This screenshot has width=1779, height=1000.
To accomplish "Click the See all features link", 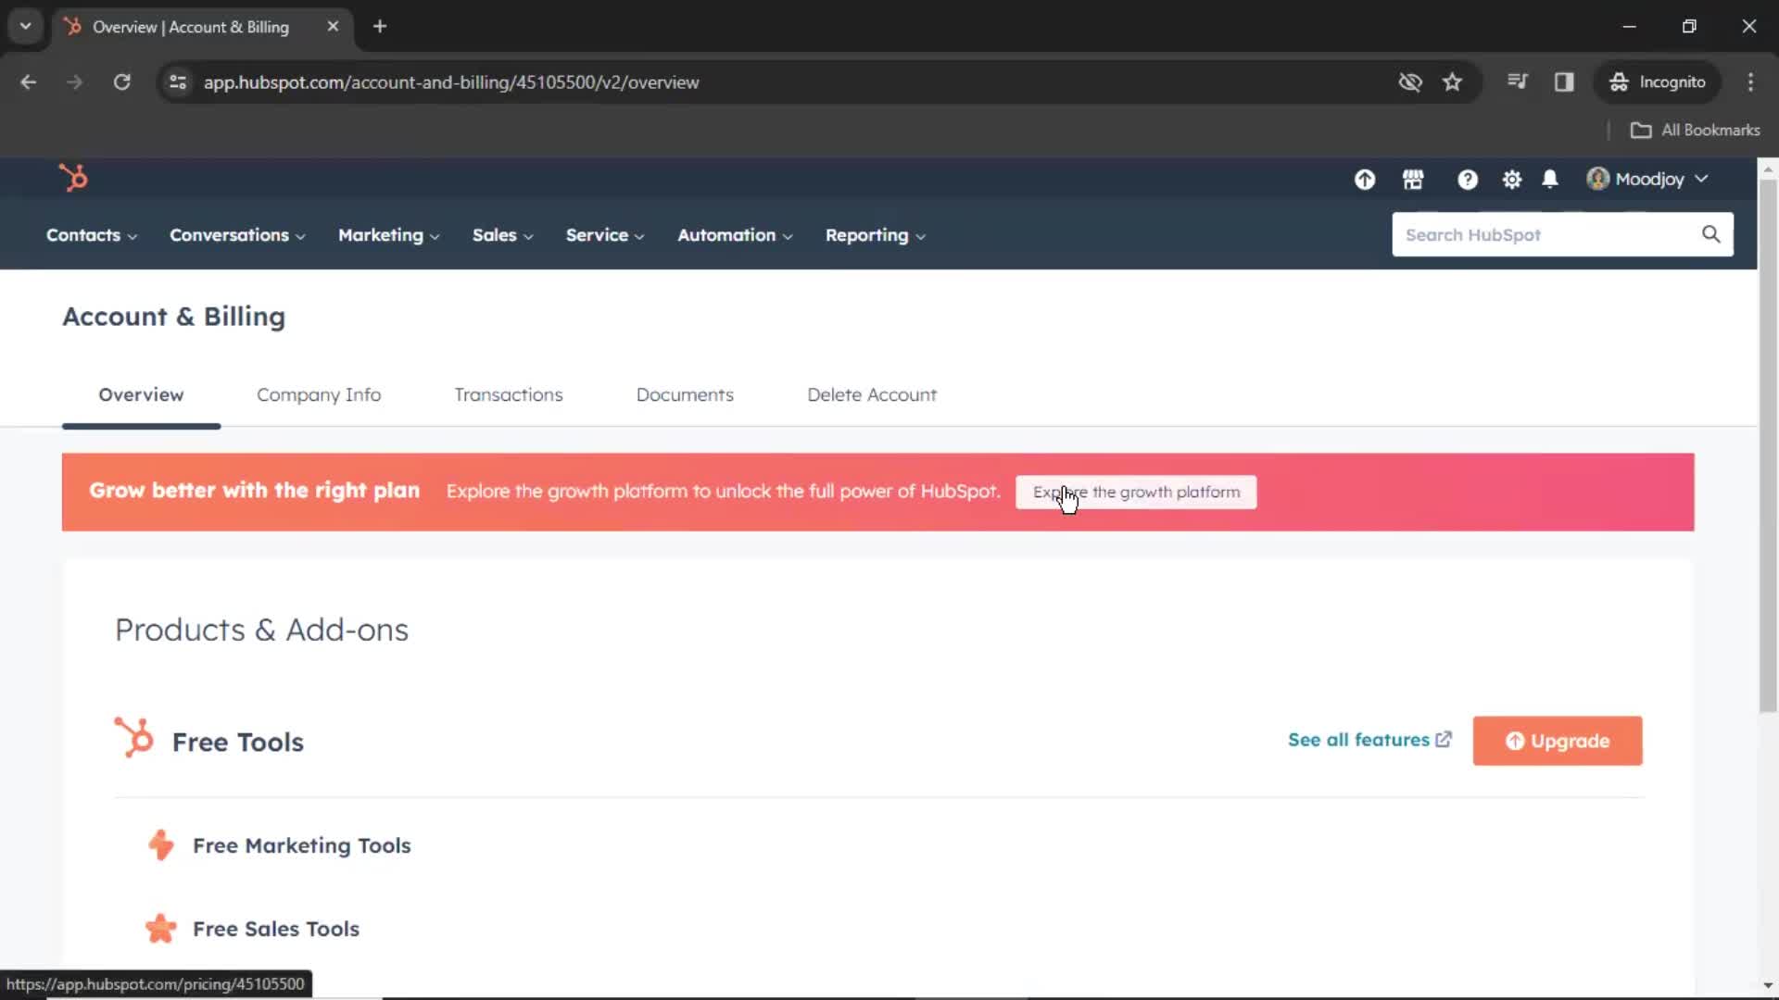I will tap(1369, 740).
